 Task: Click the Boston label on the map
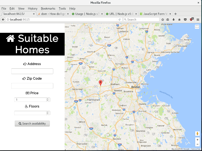tap(136, 87)
